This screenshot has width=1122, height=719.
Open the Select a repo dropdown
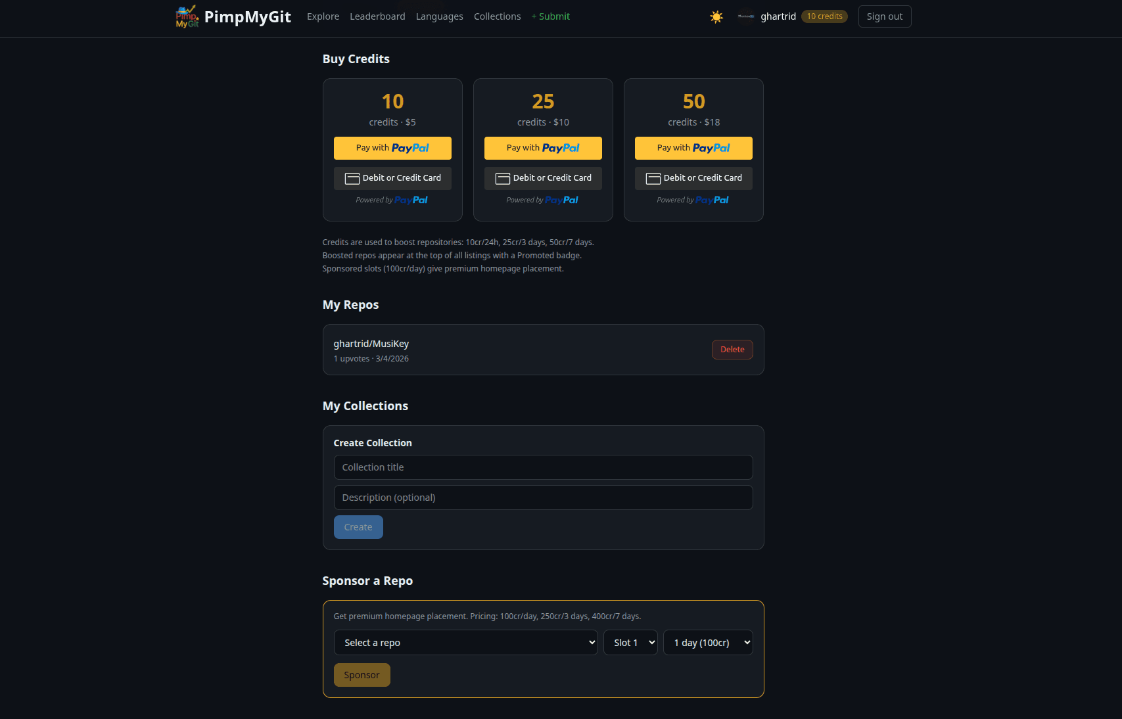click(x=465, y=642)
